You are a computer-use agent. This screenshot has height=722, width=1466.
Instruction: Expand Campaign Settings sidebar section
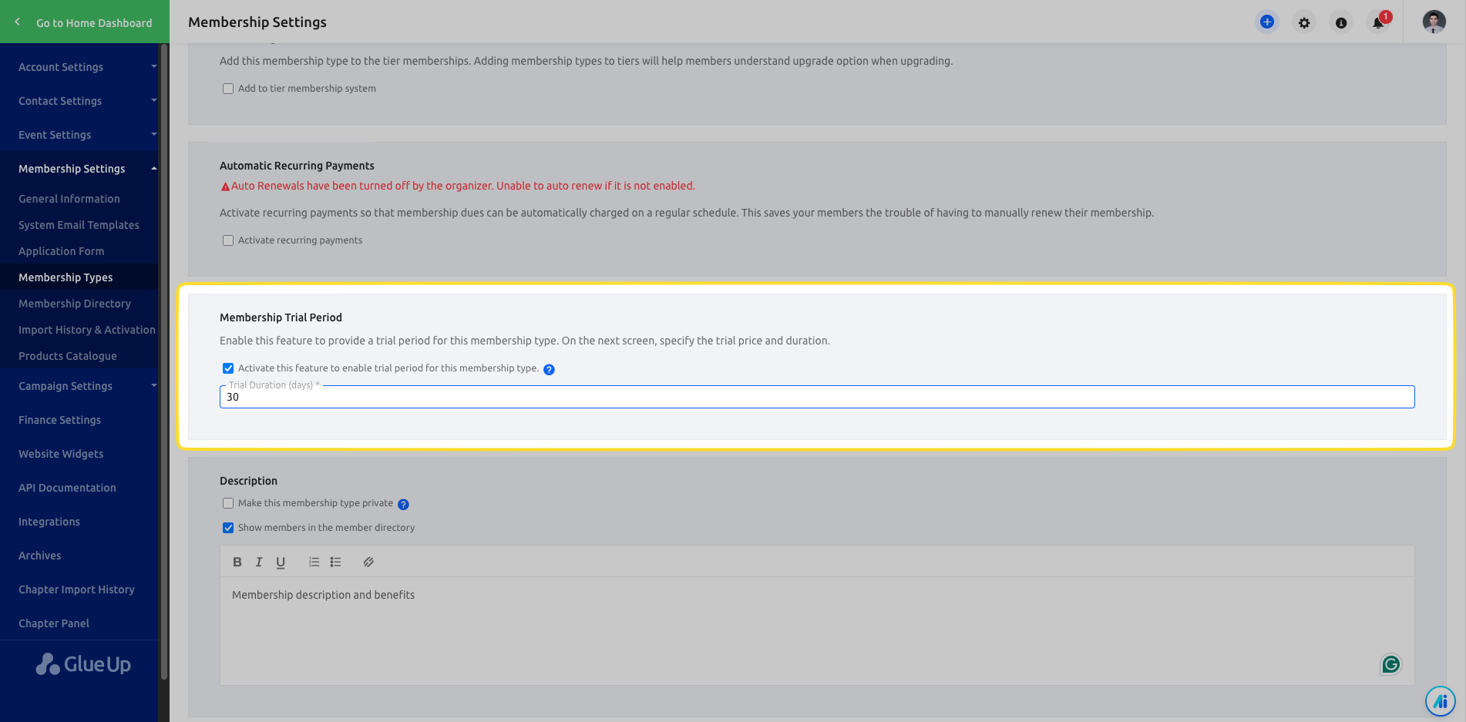pos(85,386)
